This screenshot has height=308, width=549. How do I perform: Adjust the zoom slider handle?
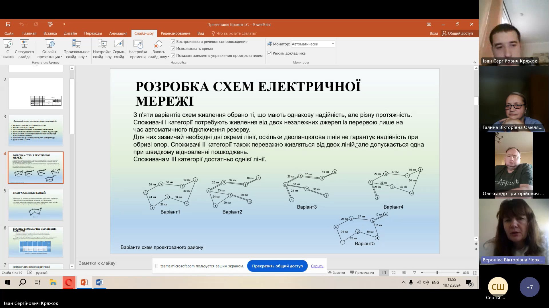(x=437, y=273)
